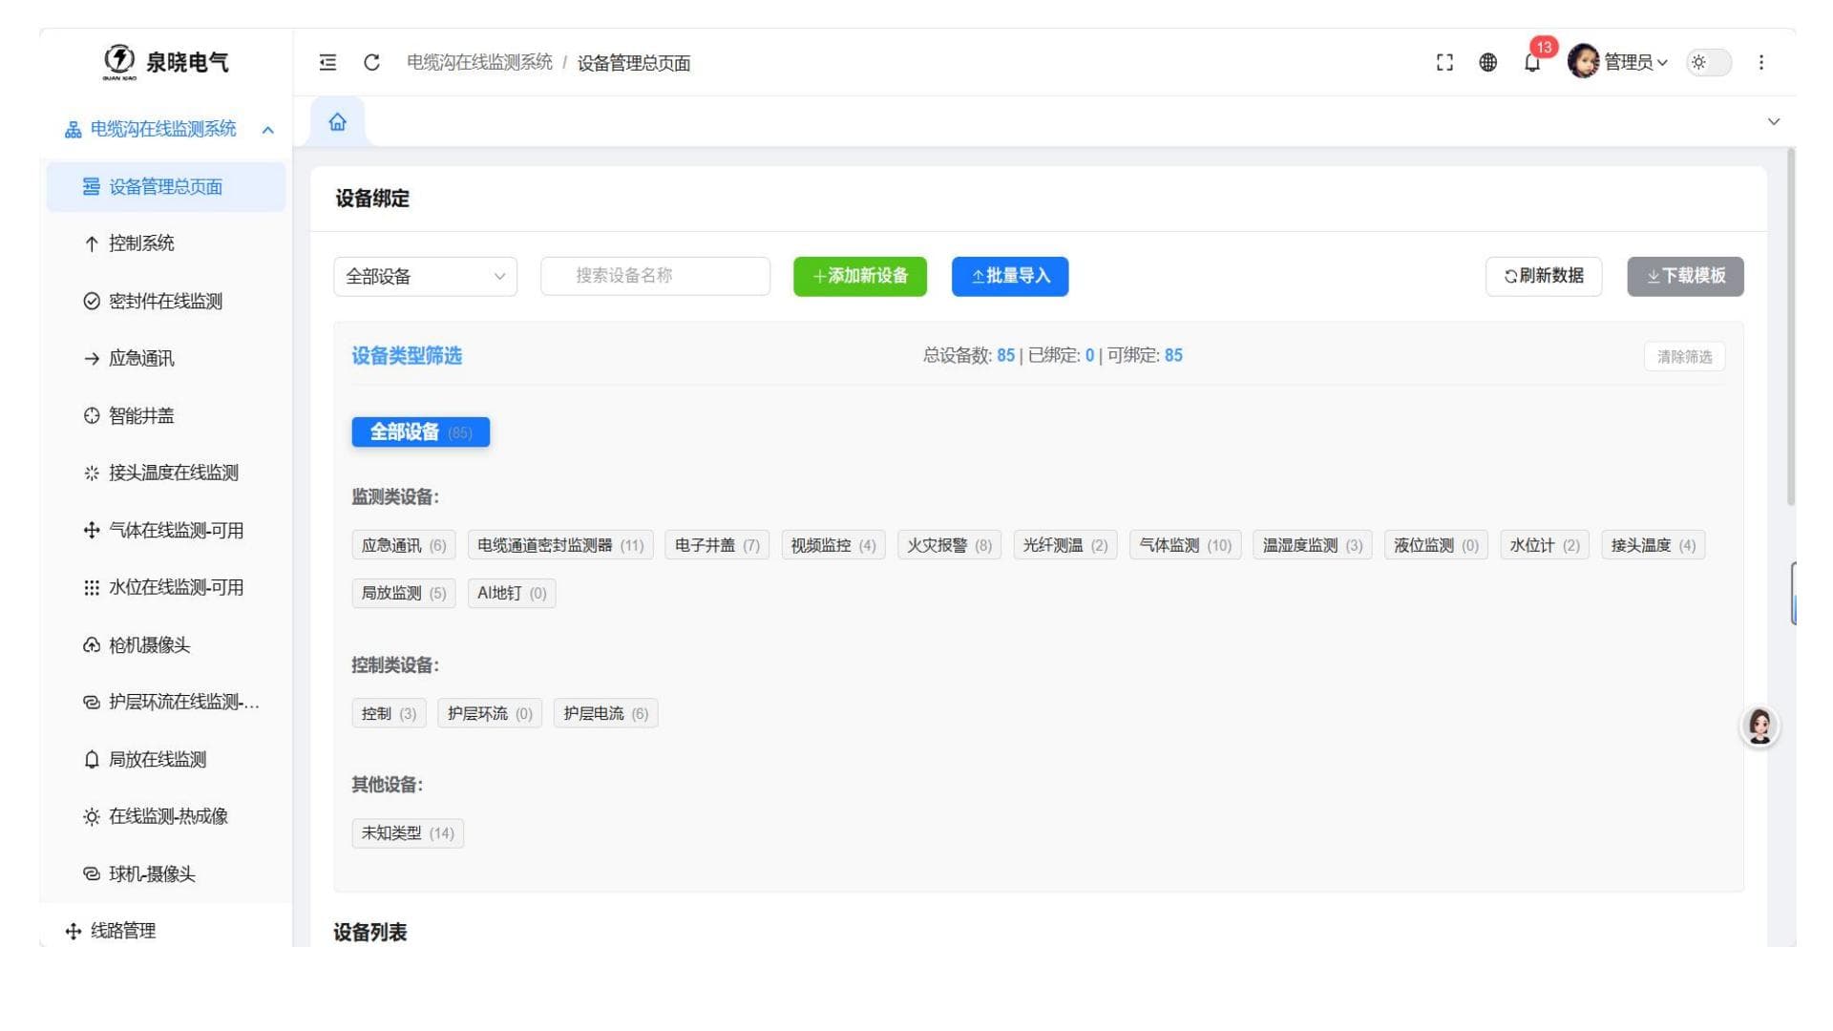Viewport: 1833px width, 1031px height.
Task: Click 批量导入 button
Action: tap(1010, 276)
